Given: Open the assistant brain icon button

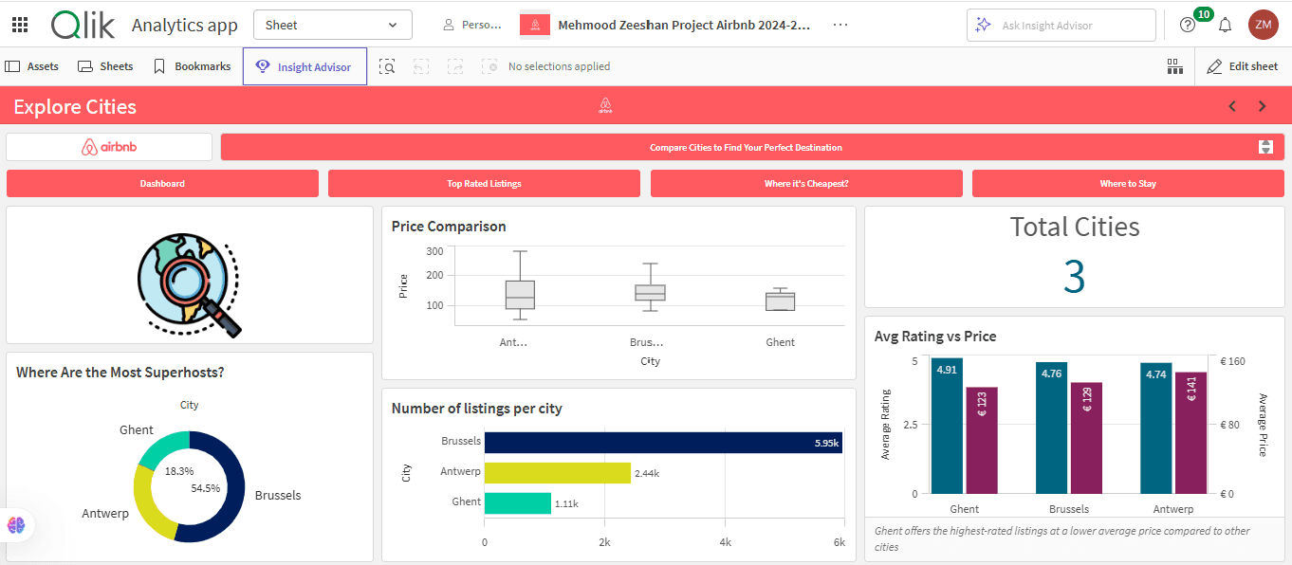Looking at the screenshot, I should [16, 524].
